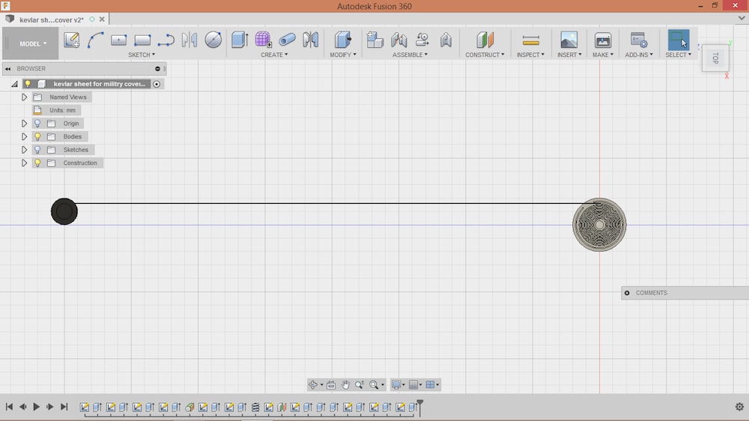Activate the Pan hand tool
The image size is (749, 421).
coord(345,385)
